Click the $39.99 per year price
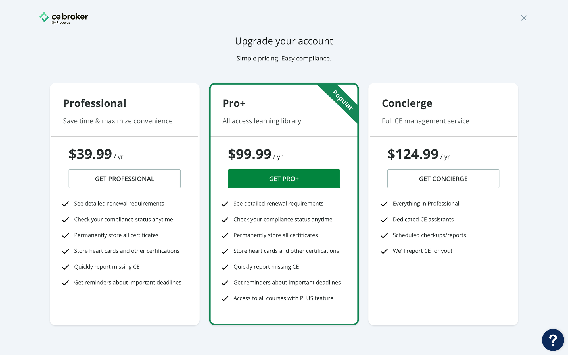Viewport: 568px width, 355px height. coord(96,154)
